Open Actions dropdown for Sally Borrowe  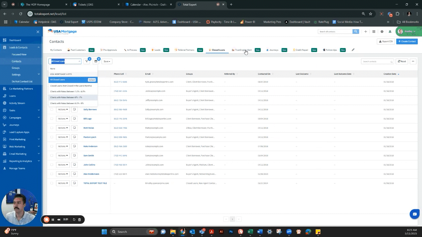pyautogui.click(x=63, y=109)
